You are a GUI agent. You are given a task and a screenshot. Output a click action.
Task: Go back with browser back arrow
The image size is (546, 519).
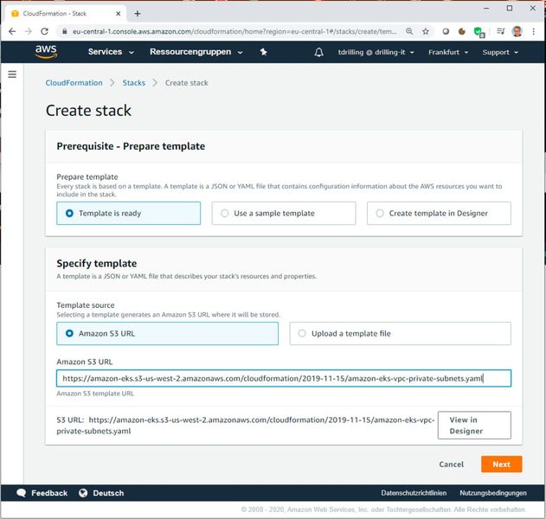pos(12,31)
